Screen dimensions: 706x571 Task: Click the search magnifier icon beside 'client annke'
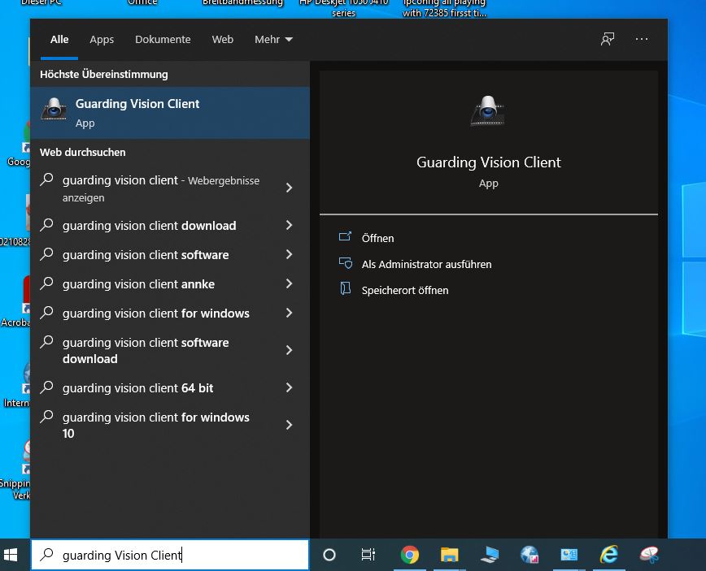coord(47,283)
